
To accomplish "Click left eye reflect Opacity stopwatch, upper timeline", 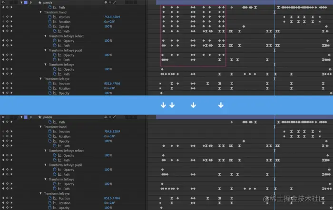I will click(x=55, y=40).
